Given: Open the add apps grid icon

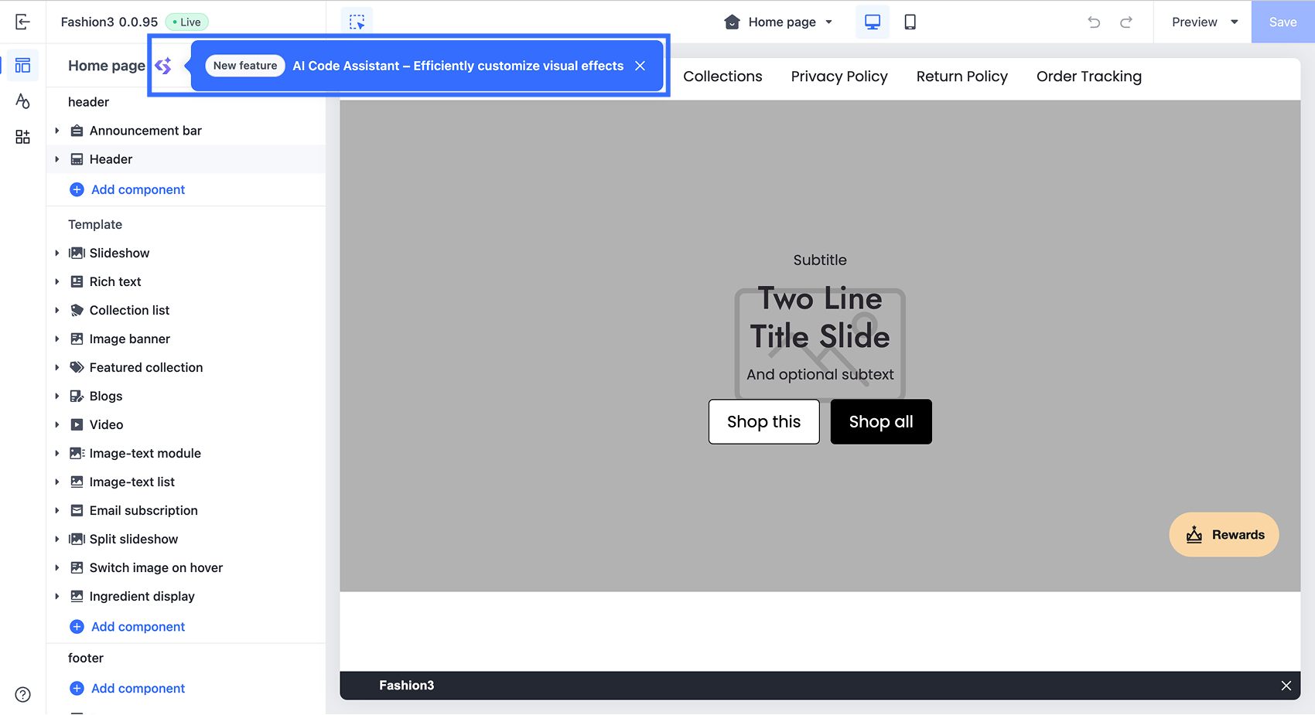Looking at the screenshot, I should coord(22,137).
